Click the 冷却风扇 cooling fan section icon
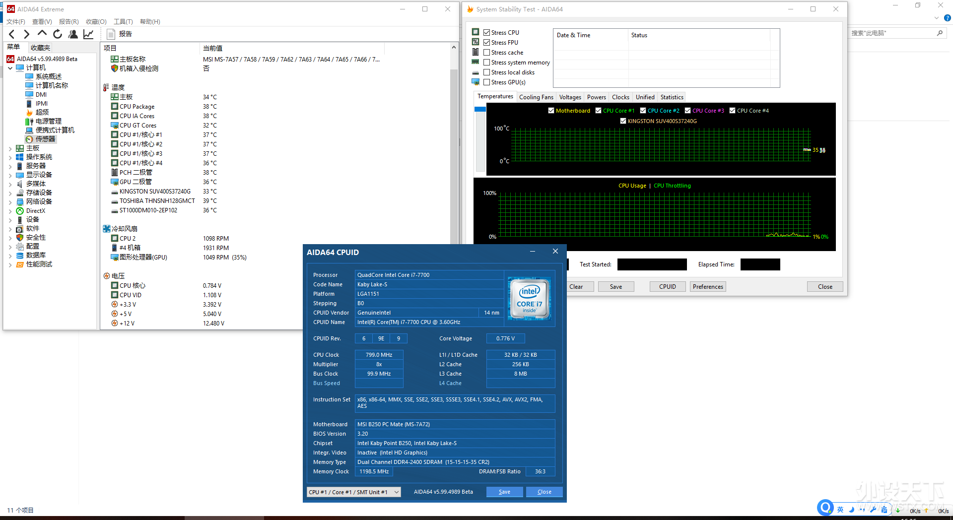Viewport: 953px width, 520px height. point(107,229)
